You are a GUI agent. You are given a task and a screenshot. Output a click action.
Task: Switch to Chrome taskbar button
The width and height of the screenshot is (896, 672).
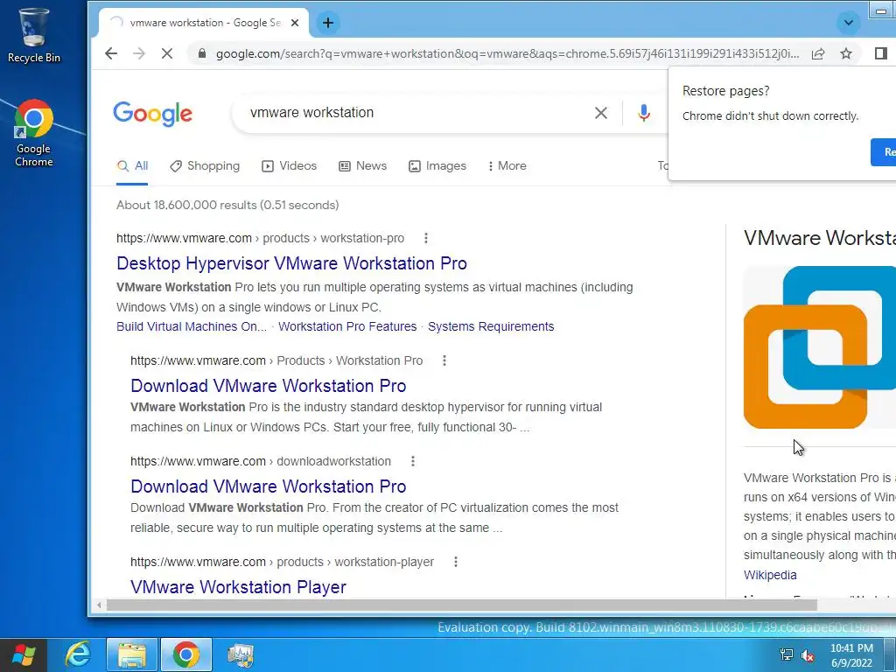coord(186,654)
